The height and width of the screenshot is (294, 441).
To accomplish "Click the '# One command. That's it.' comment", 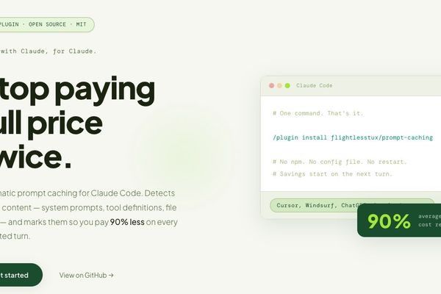I will click(x=318, y=113).
